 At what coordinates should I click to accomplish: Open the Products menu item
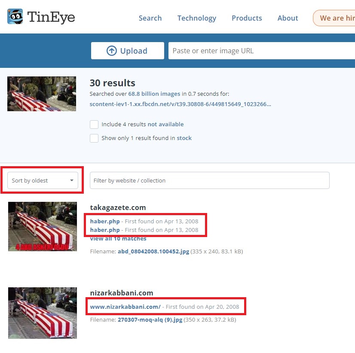coord(247,18)
